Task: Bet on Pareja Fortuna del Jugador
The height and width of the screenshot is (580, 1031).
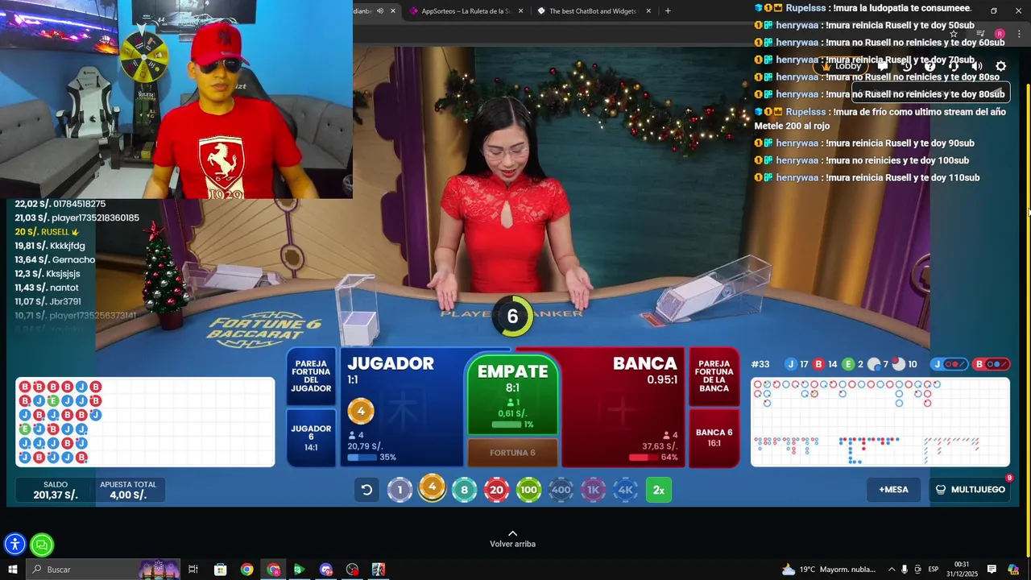Action: coord(311,376)
